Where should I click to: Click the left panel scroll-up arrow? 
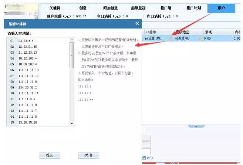[36, 13]
